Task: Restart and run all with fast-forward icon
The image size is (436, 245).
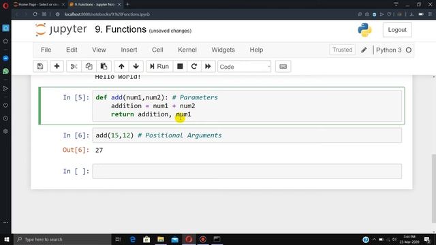Action: (x=208, y=67)
